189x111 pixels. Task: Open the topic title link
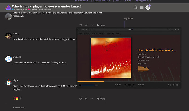(x=47, y=6)
